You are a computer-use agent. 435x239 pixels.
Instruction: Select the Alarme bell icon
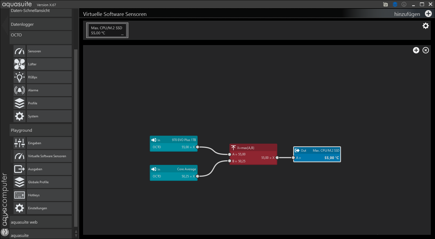[19, 90]
